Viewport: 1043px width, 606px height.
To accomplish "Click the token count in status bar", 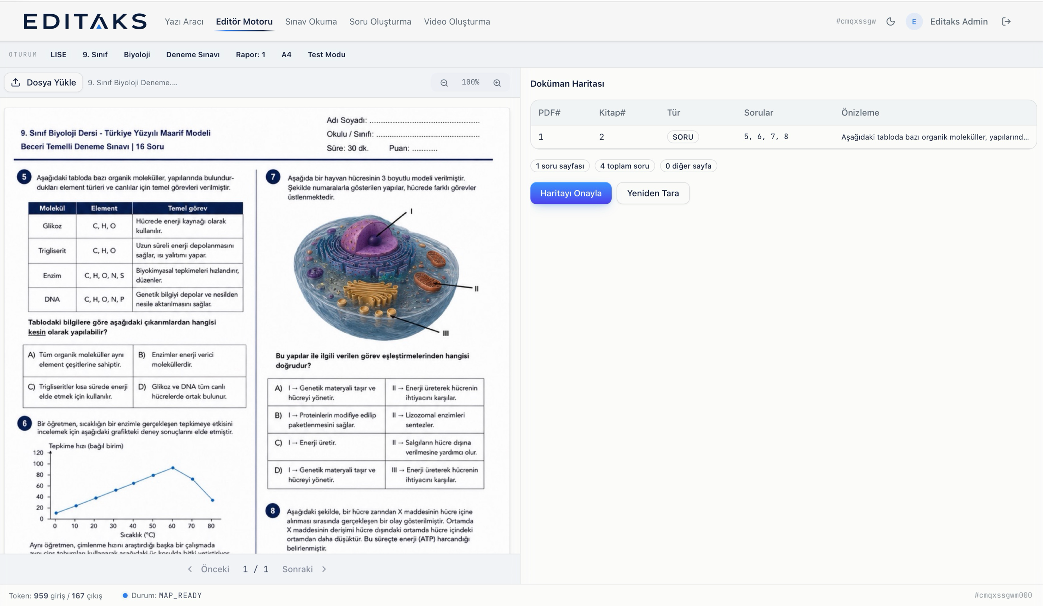I will point(56,596).
